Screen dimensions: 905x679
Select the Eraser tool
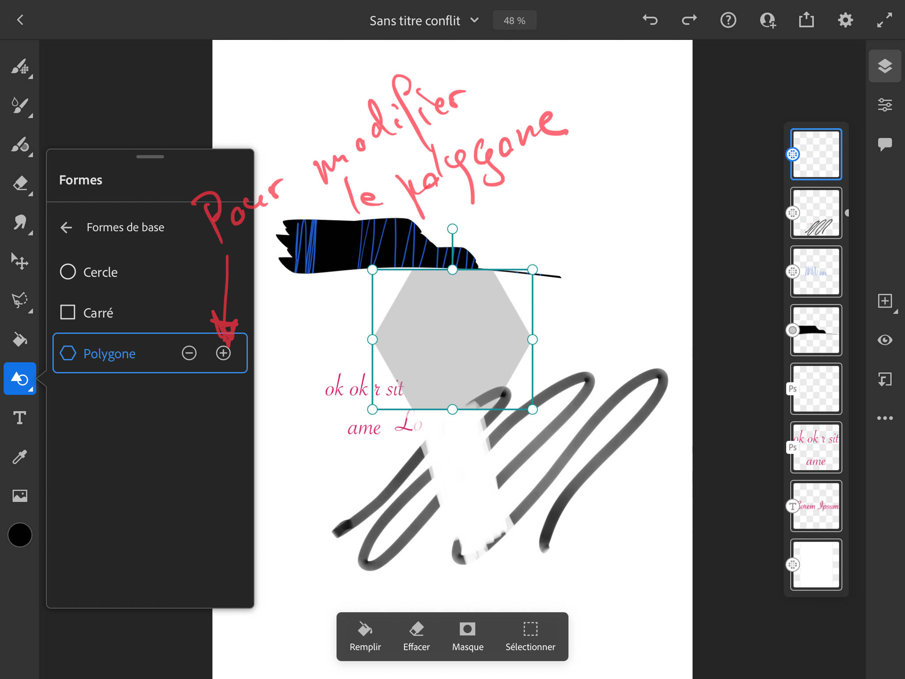point(19,183)
